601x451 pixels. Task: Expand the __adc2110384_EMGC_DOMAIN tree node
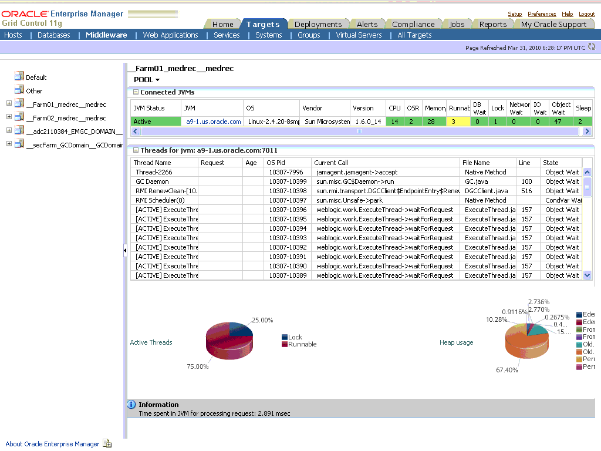pyautogui.click(x=9, y=130)
